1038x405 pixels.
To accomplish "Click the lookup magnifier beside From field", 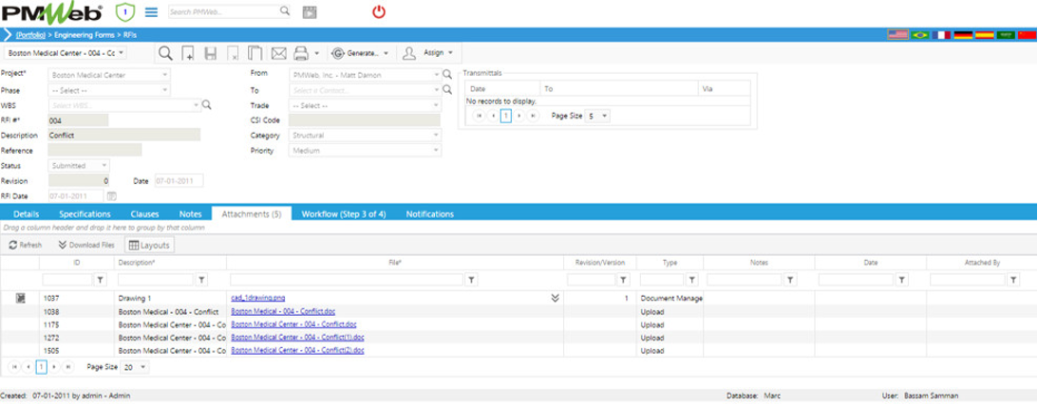I will point(447,75).
